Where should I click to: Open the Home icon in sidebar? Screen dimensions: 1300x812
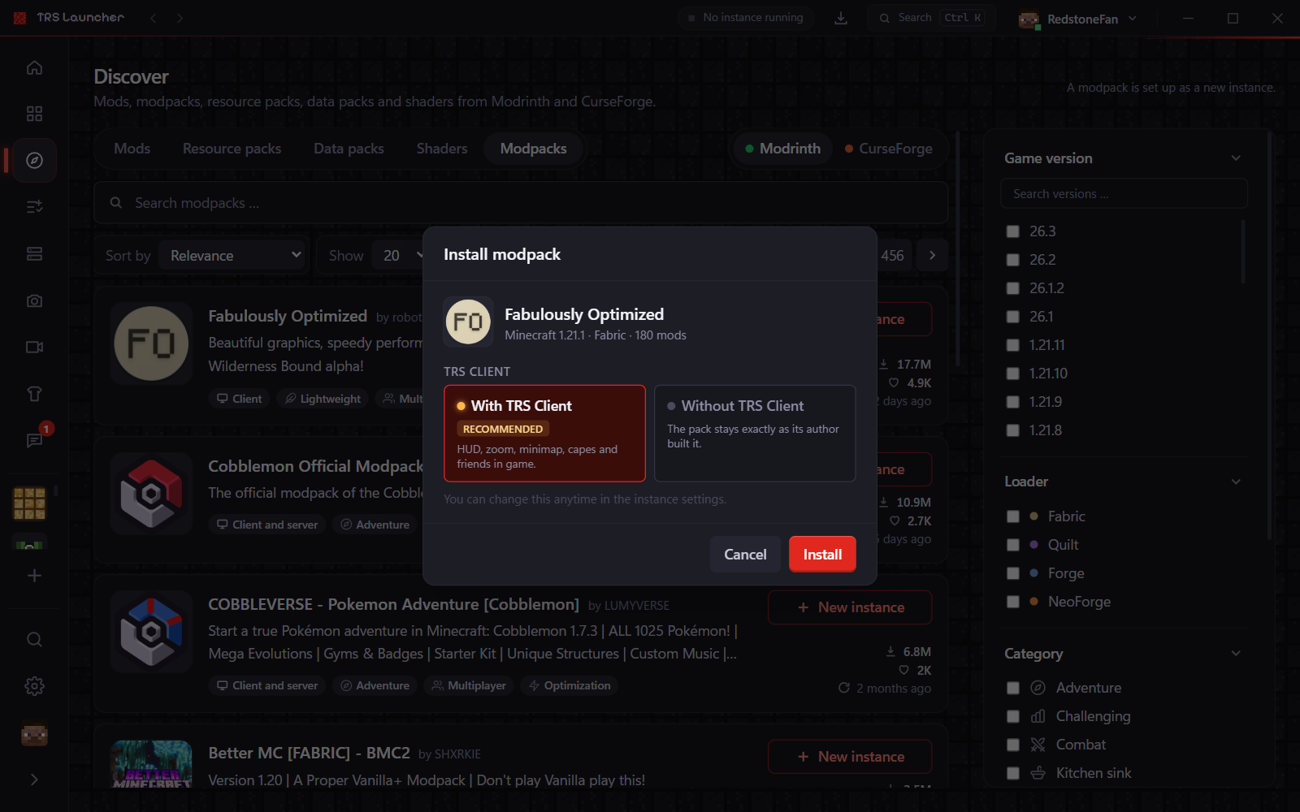click(x=34, y=67)
